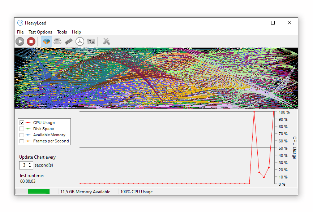Enable the Available Memory checkbox

coord(22,135)
